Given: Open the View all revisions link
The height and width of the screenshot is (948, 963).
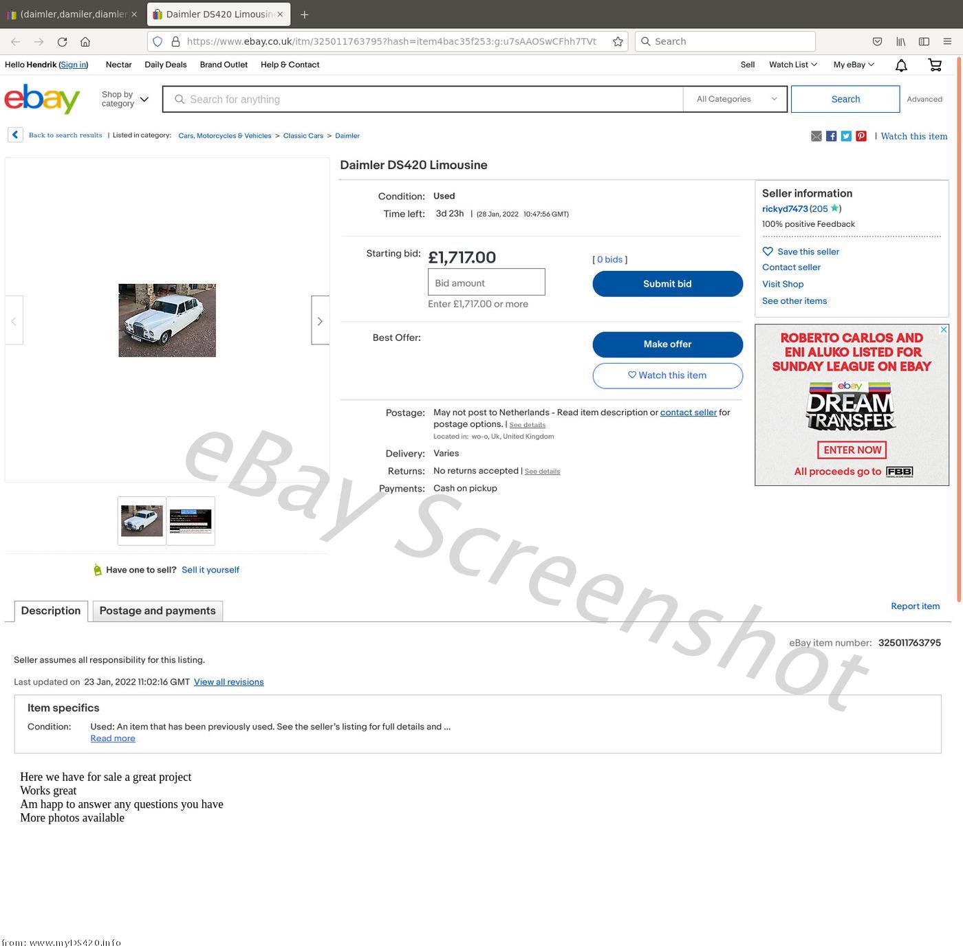Looking at the screenshot, I should (x=228, y=682).
